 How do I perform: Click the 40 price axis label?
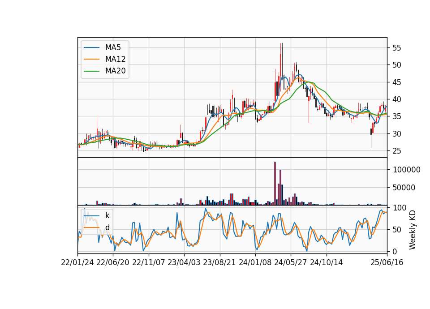tap(397, 99)
